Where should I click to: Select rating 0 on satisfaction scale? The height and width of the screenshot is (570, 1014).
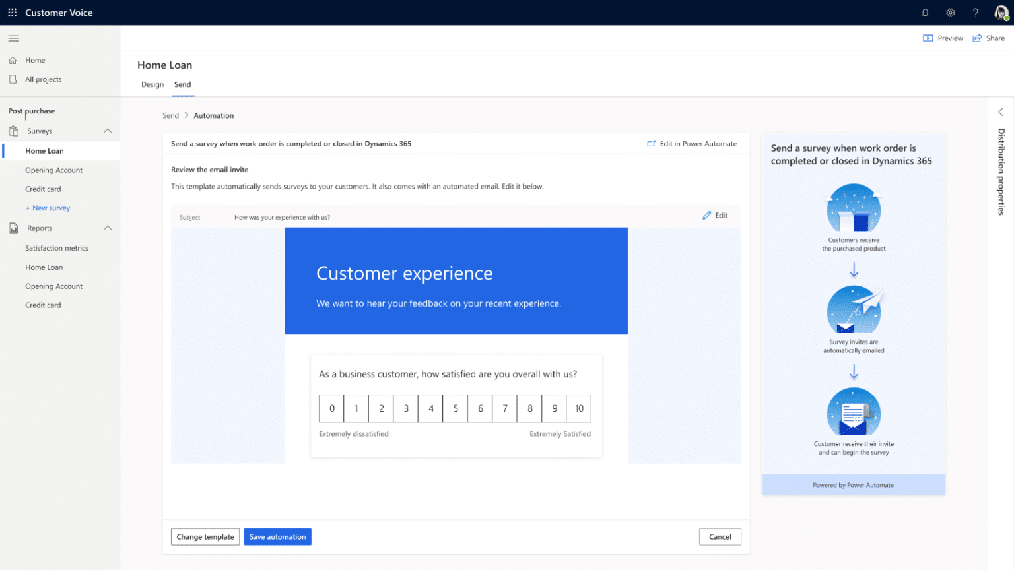[331, 408]
